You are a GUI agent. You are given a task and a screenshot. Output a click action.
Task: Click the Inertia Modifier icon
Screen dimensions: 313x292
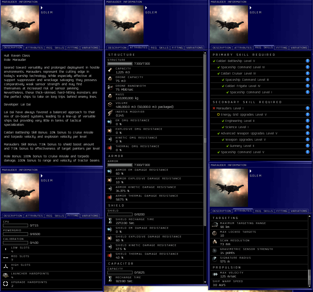click(x=110, y=113)
